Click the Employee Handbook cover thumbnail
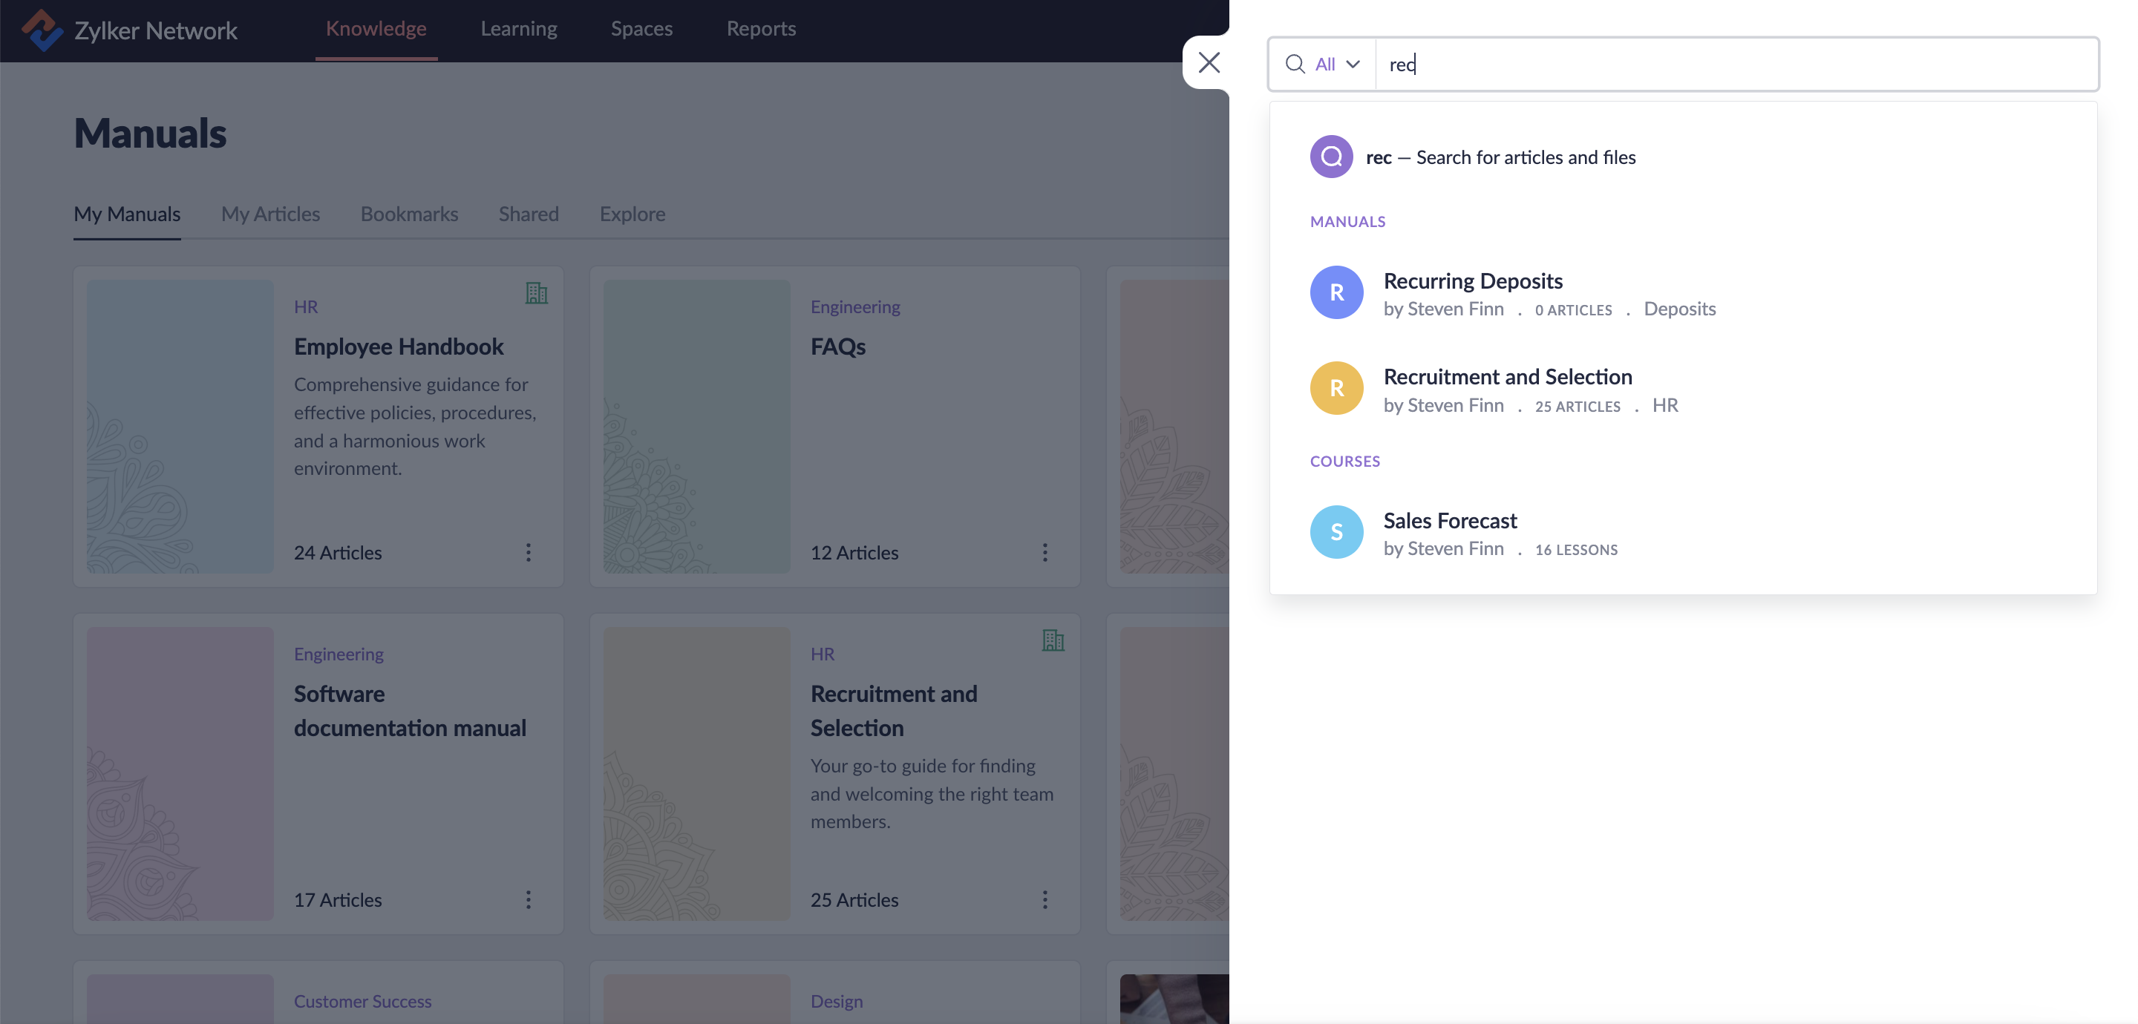This screenshot has width=2138, height=1024. pyautogui.click(x=180, y=426)
